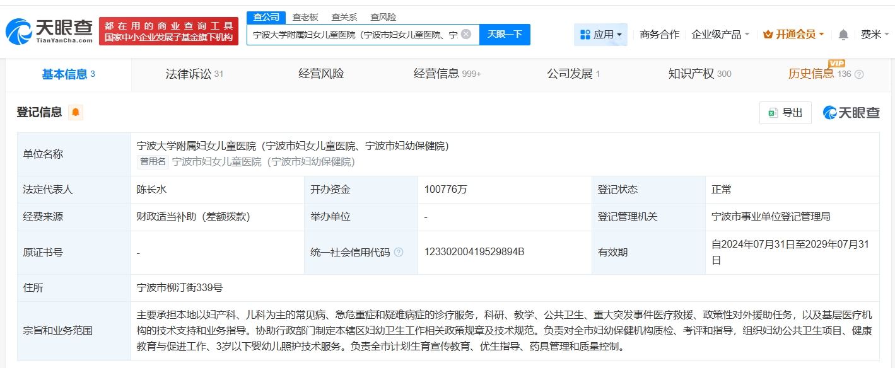Open the 开通会员 membership dropdown
Screen dimensions: 895x368
pyautogui.click(x=793, y=35)
